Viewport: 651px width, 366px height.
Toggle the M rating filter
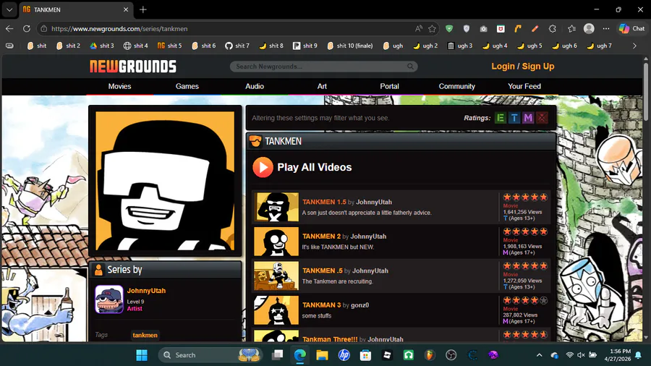click(528, 118)
